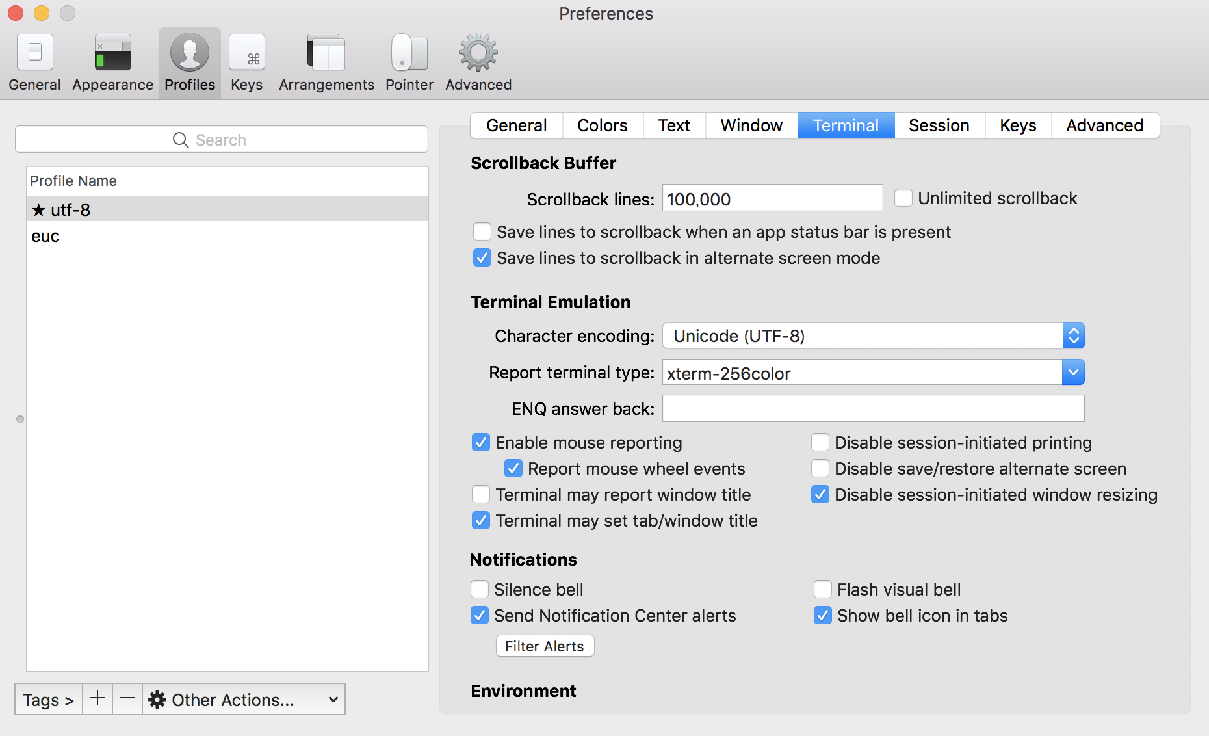Open the Pointer preferences pane
The height and width of the screenshot is (736, 1209).
pos(409,53)
